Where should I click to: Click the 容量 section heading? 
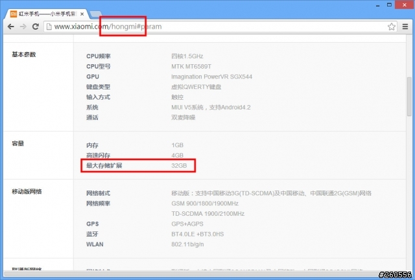[x=18, y=143]
